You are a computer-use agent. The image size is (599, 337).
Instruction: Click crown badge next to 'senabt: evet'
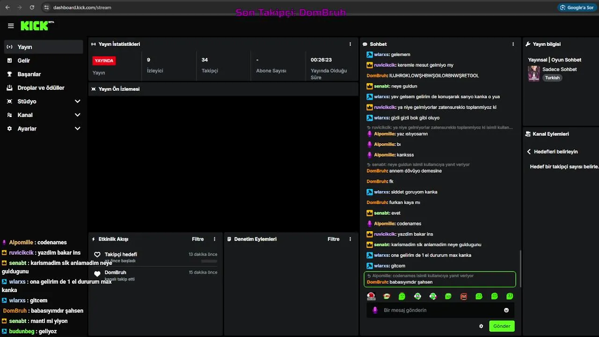(369, 213)
